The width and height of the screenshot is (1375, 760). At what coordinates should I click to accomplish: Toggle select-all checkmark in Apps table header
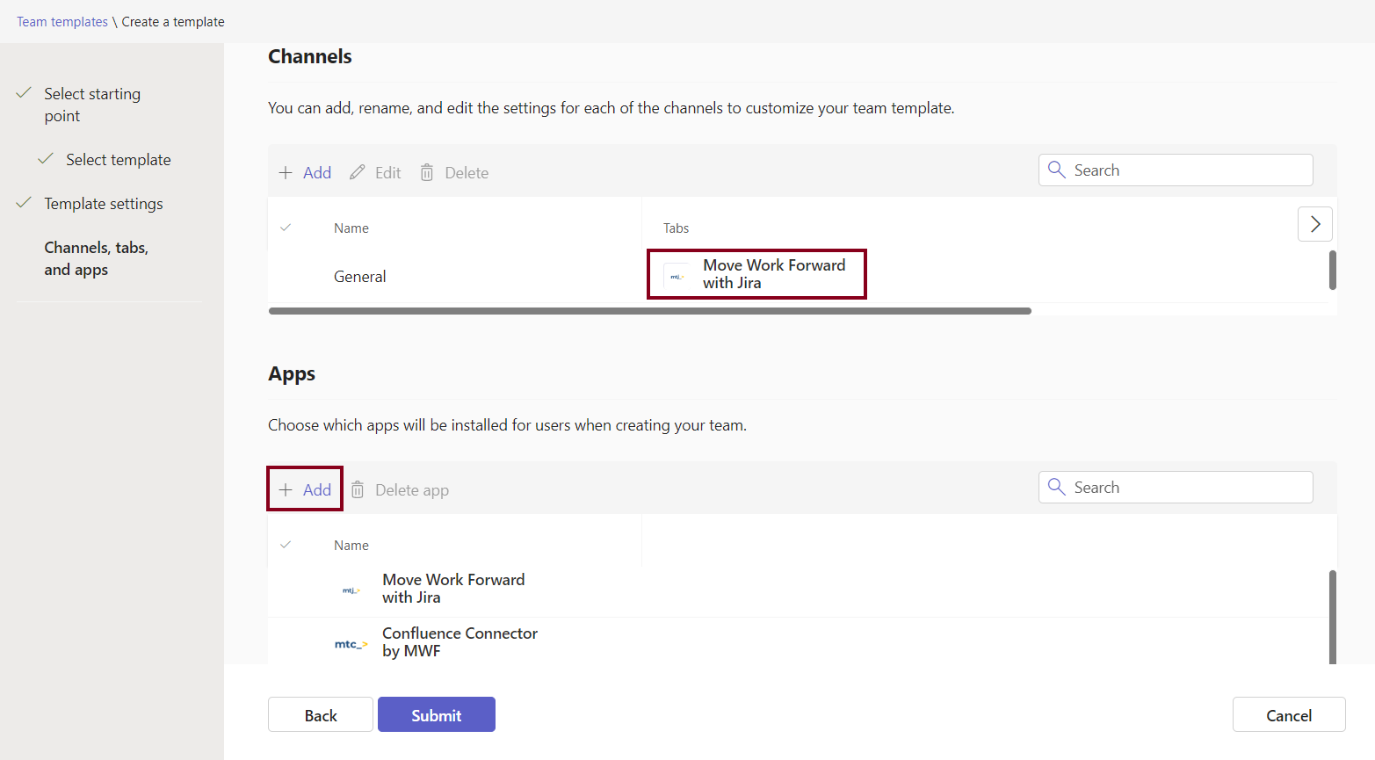click(286, 545)
